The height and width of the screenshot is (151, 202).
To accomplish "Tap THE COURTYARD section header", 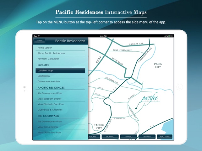I will (48, 116).
